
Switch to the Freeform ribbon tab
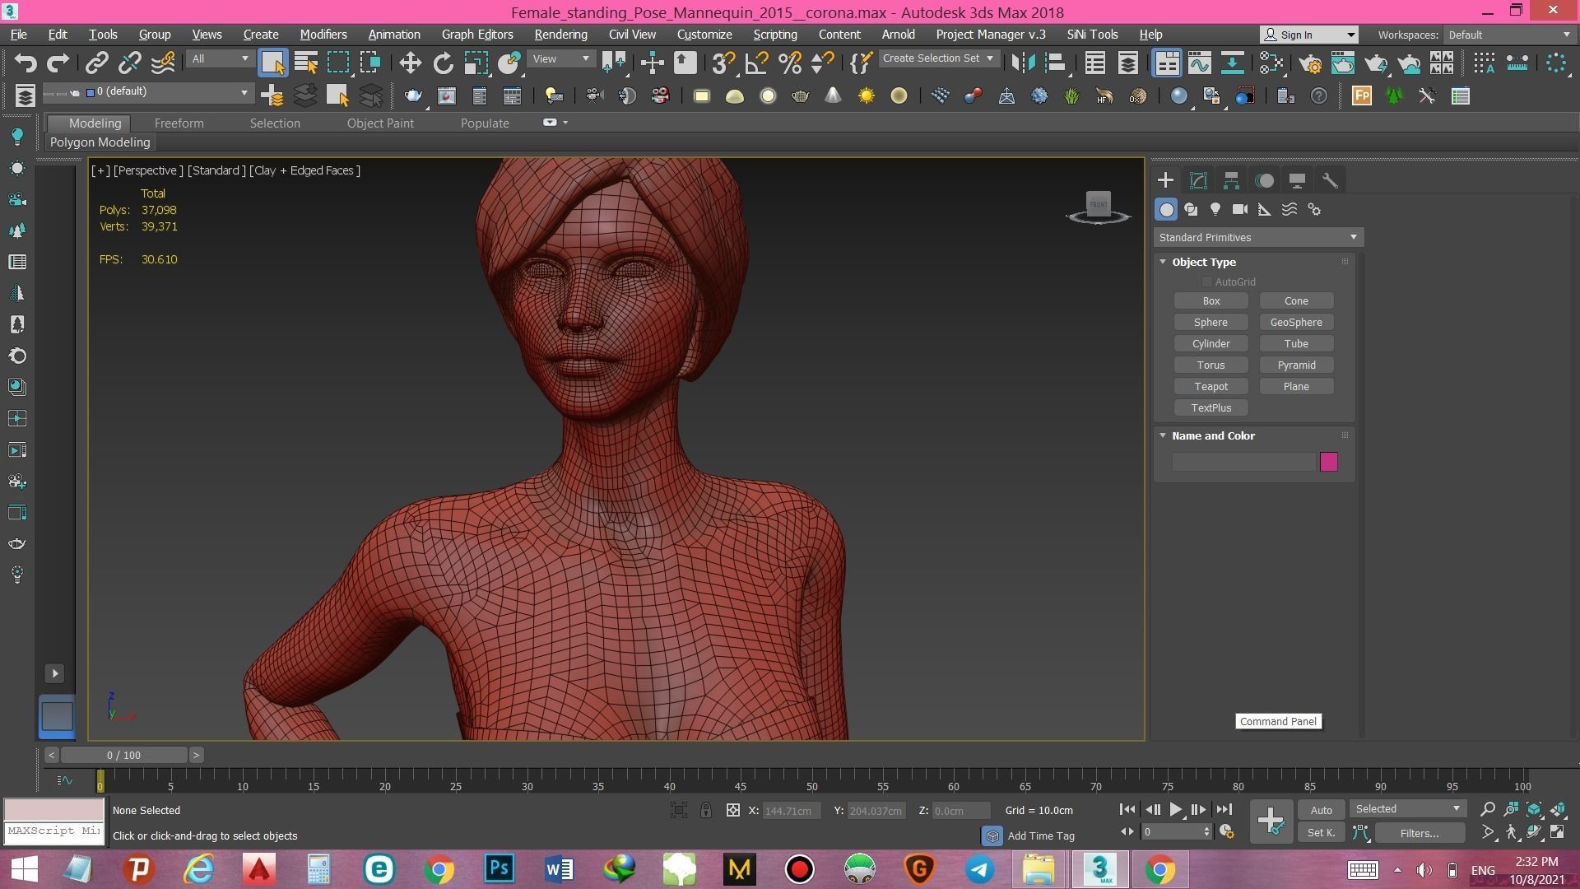pyautogui.click(x=179, y=123)
